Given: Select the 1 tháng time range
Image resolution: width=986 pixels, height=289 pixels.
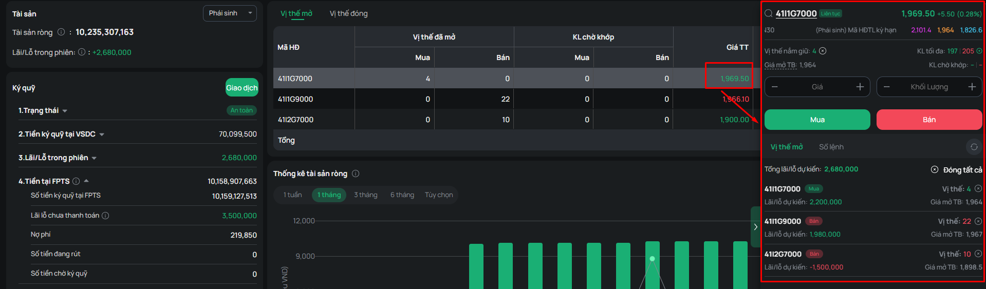Looking at the screenshot, I should click(329, 195).
